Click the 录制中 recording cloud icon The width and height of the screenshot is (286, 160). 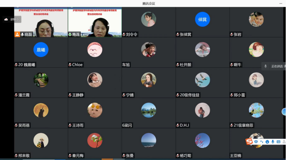click(x=6, y=20)
